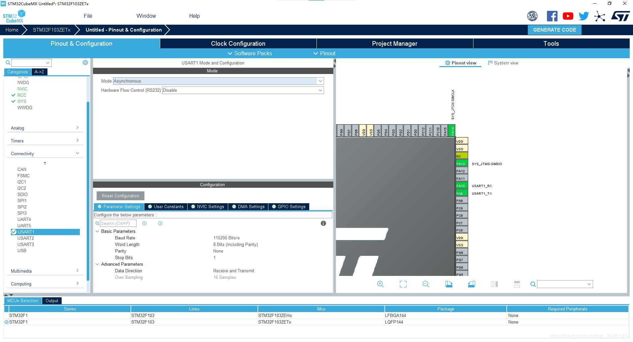Go to Home breadcrumb
633x342 pixels.
point(12,30)
